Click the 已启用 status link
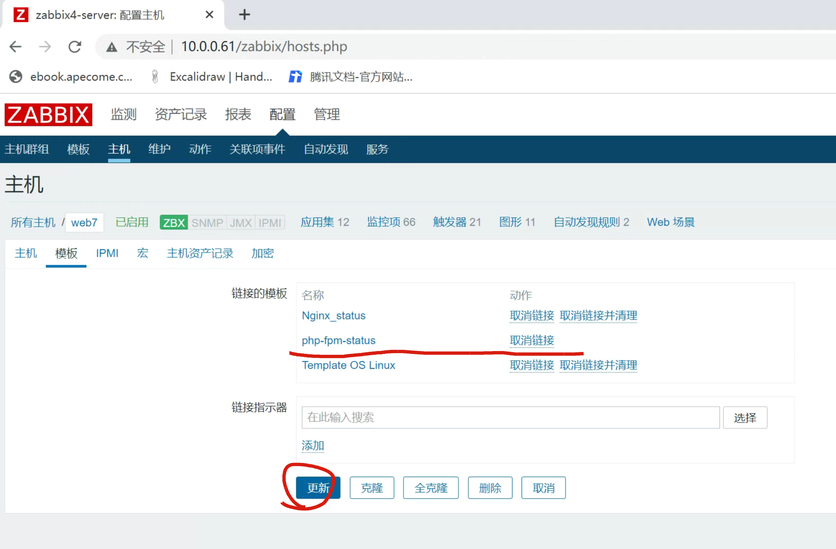 tap(132, 222)
